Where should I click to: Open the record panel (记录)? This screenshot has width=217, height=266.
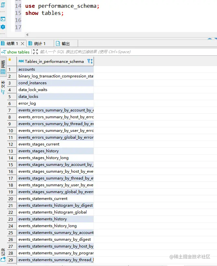click(x=3, y=255)
